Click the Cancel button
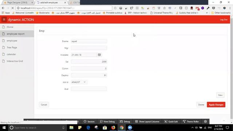The width and height of the screenshot is (233, 131). pos(44,105)
